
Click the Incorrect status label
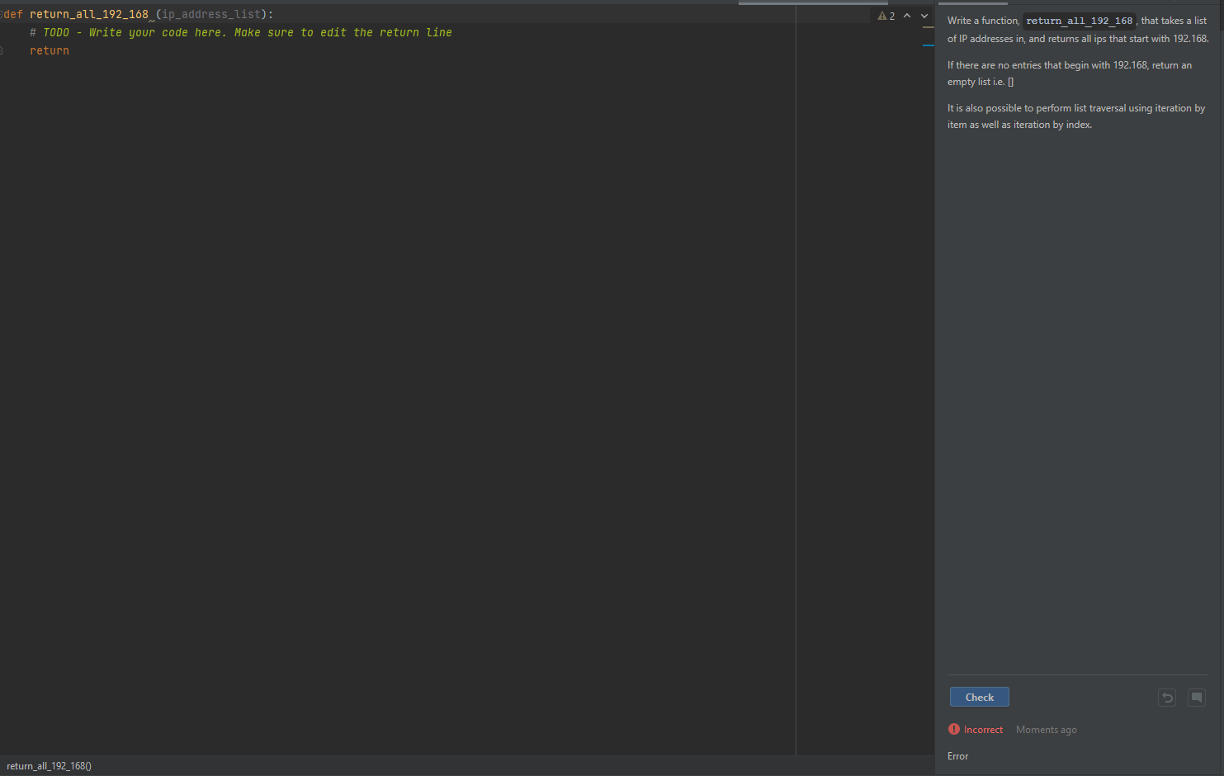pos(984,729)
